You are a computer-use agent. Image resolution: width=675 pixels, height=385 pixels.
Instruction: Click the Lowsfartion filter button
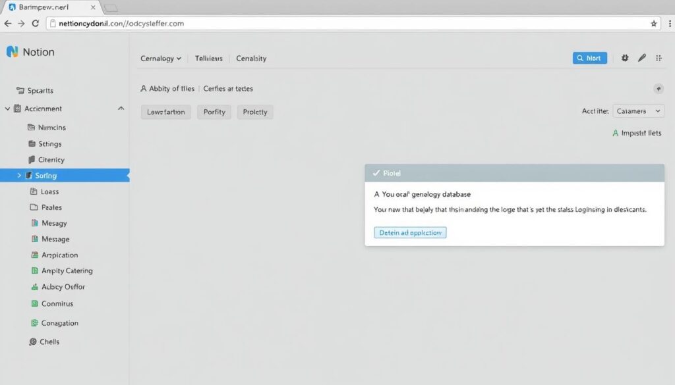point(165,112)
